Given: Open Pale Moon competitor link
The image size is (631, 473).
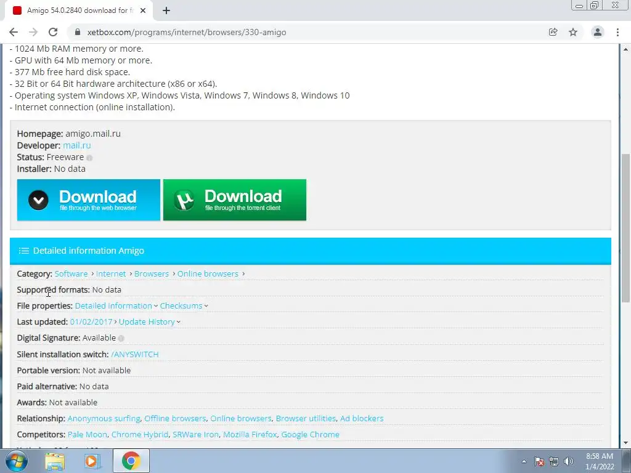Looking at the screenshot, I should tap(88, 434).
